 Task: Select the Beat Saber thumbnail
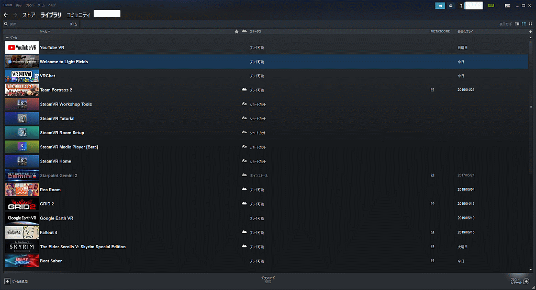coord(22,261)
